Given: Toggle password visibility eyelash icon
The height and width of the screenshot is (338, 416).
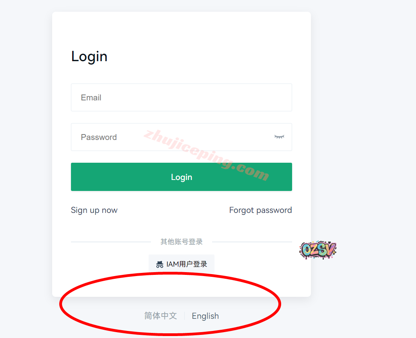Looking at the screenshot, I should (279, 137).
